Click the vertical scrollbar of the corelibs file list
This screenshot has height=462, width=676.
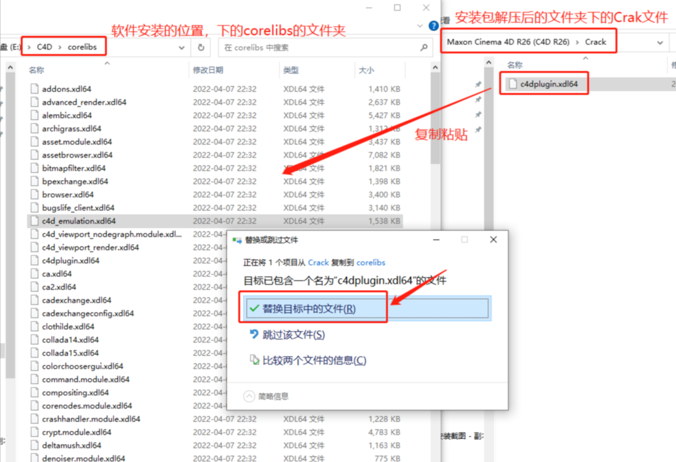(x=435, y=126)
